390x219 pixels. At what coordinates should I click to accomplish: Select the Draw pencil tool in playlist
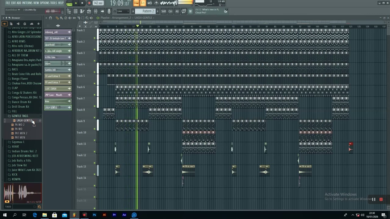(x=57, y=18)
